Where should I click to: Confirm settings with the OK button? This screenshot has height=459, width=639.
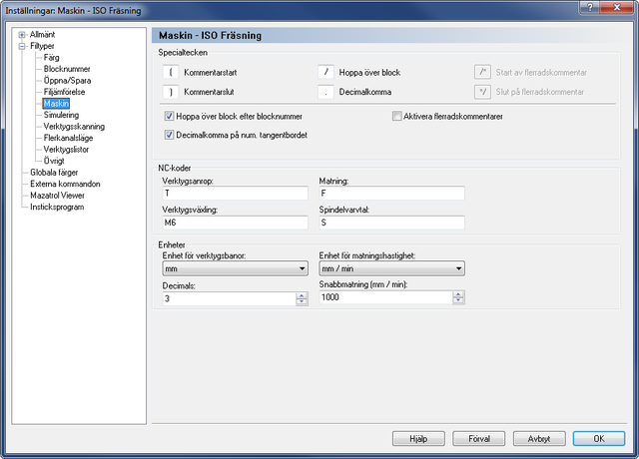click(599, 439)
